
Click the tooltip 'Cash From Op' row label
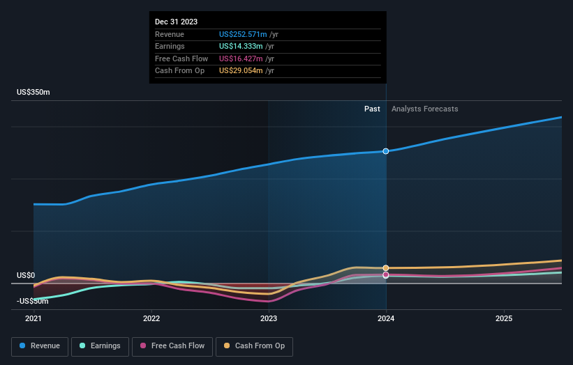(180, 71)
